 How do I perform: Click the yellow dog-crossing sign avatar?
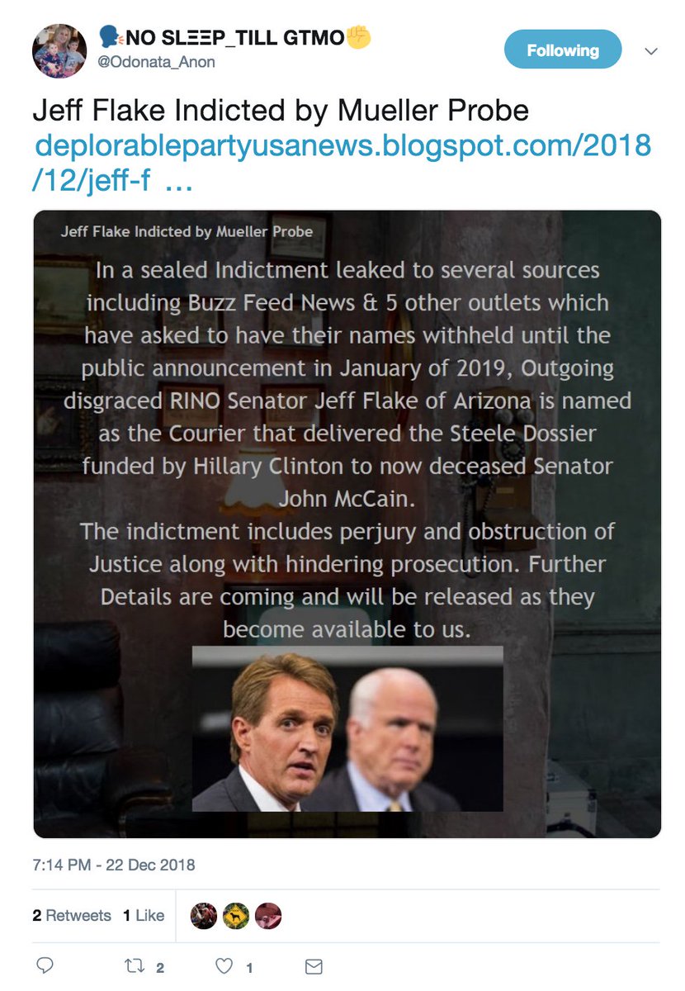click(x=236, y=916)
